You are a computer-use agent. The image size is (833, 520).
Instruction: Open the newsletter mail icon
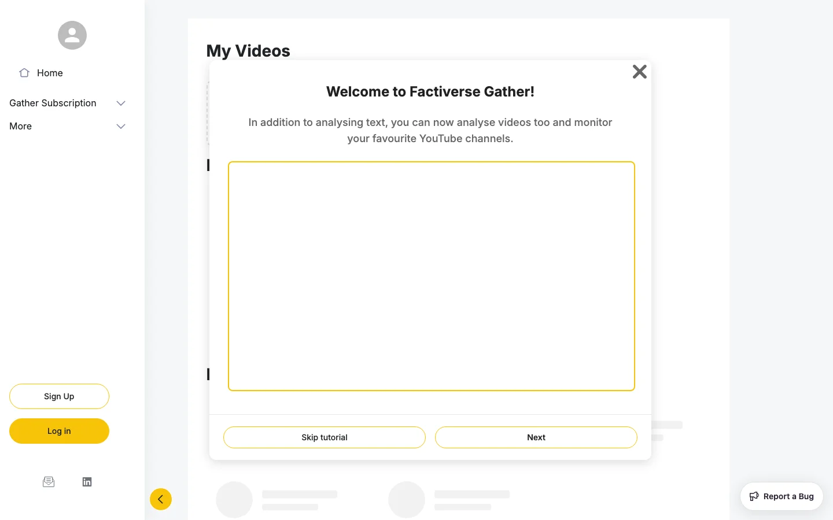(x=49, y=482)
